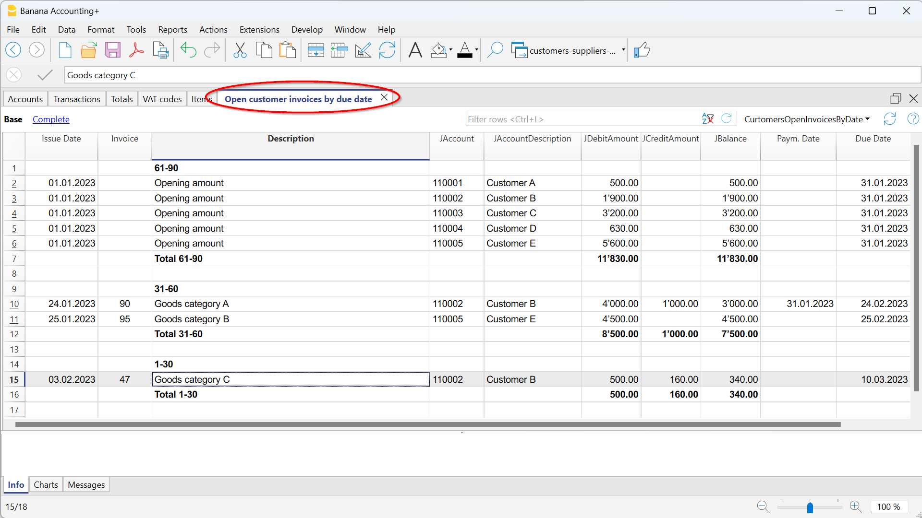
Task: Expand the CurtomersOpenInvoicesByDate dropdown
Action: click(x=868, y=119)
